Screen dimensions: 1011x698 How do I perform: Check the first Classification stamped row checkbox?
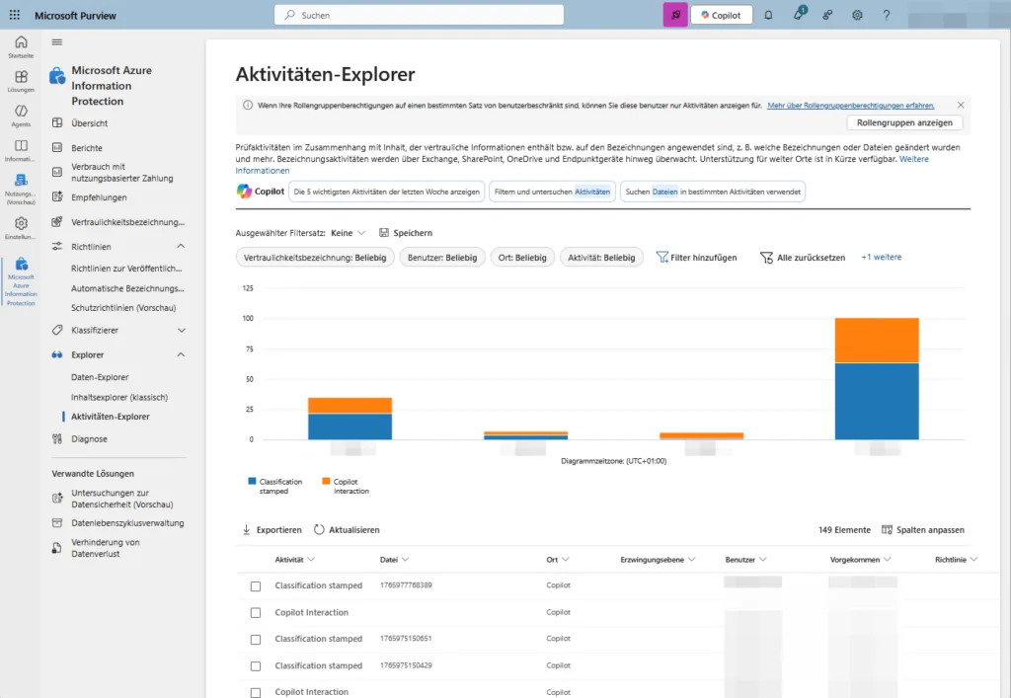pos(256,585)
